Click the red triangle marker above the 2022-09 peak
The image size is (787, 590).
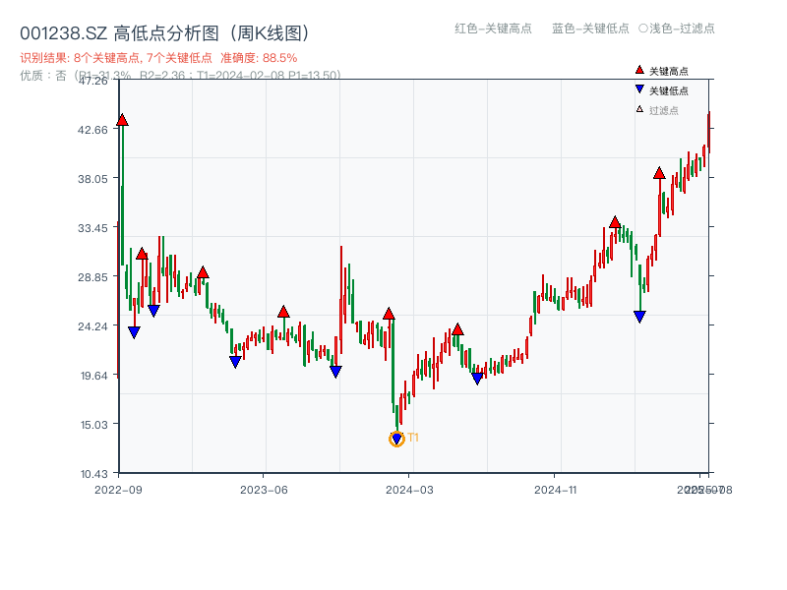coord(122,119)
